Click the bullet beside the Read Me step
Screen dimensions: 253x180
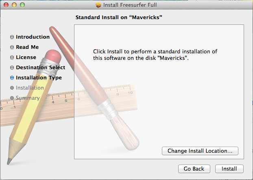[12, 47]
